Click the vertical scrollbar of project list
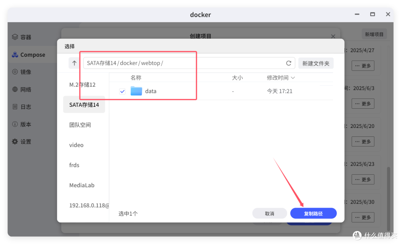Image resolution: width=401 pixels, height=244 pixels. click(x=388, y=199)
